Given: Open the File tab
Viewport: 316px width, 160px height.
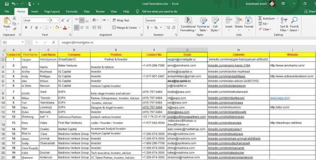Looking at the screenshot, I should click(x=7, y=11).
